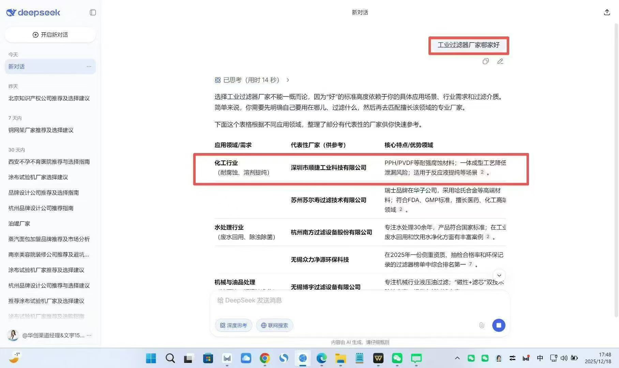Open the weather widget showing -1°
This screenshot has width=619, height=368.
pyautogui.click(x=14, y=358)
